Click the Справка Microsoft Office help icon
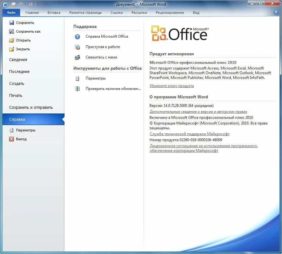This screenshot has width=282, height=254. click(x=77, y=37)
